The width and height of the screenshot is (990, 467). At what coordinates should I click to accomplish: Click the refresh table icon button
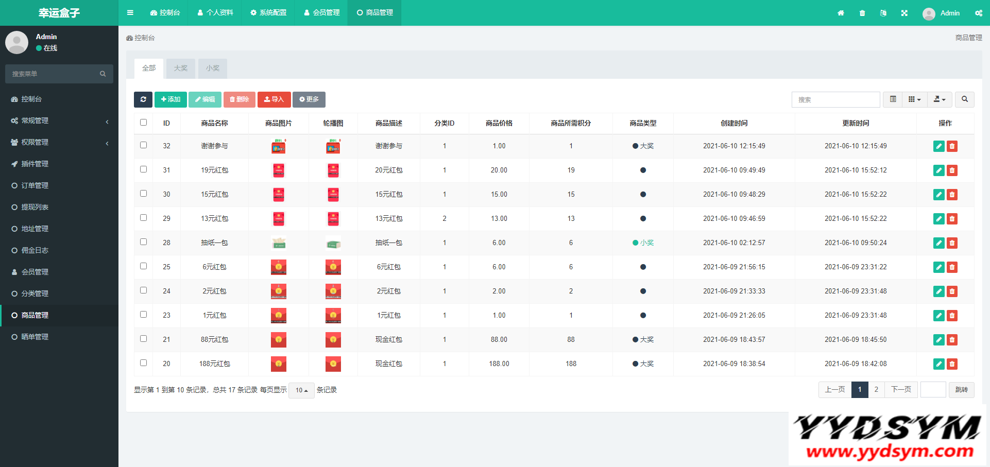pyautogui.click(x=143, y=99)
